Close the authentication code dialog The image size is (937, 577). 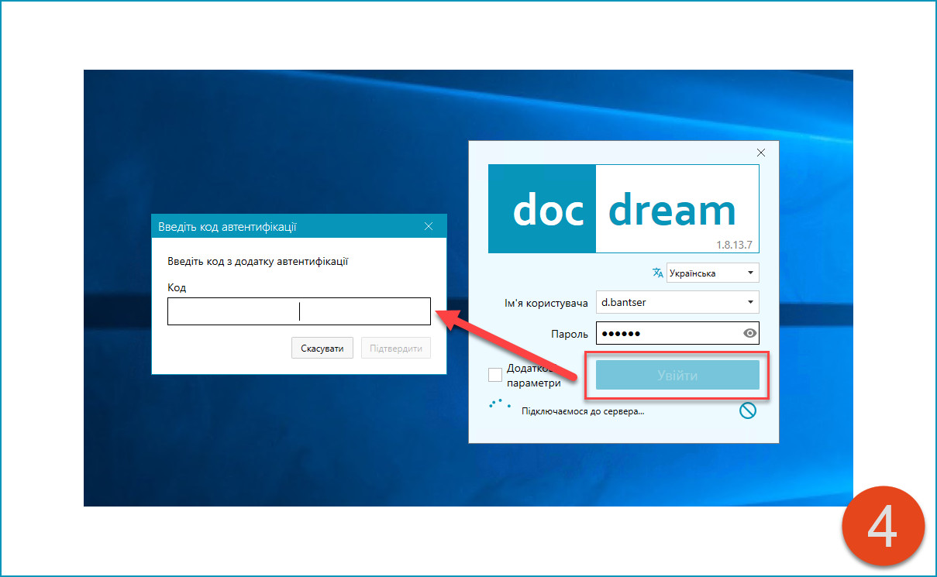(429, 227)
